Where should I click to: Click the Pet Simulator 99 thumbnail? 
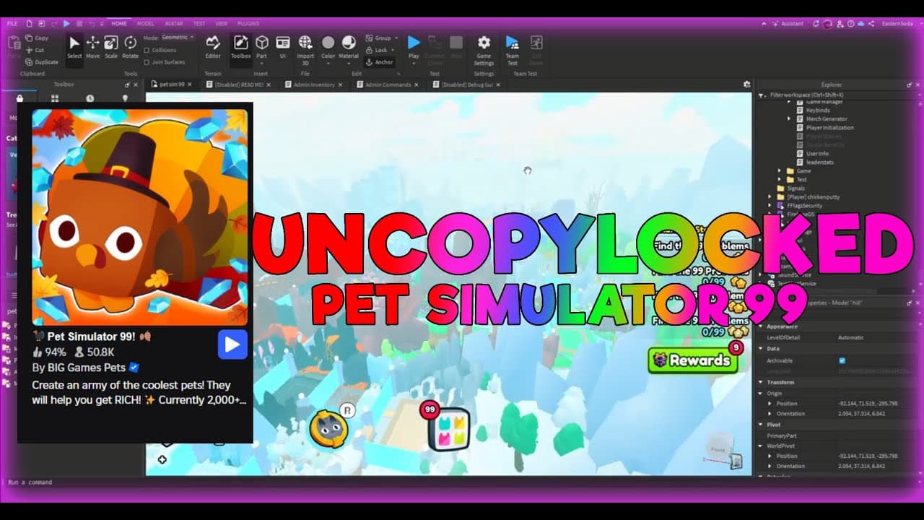pyautogui.click(x=139, y=217)
